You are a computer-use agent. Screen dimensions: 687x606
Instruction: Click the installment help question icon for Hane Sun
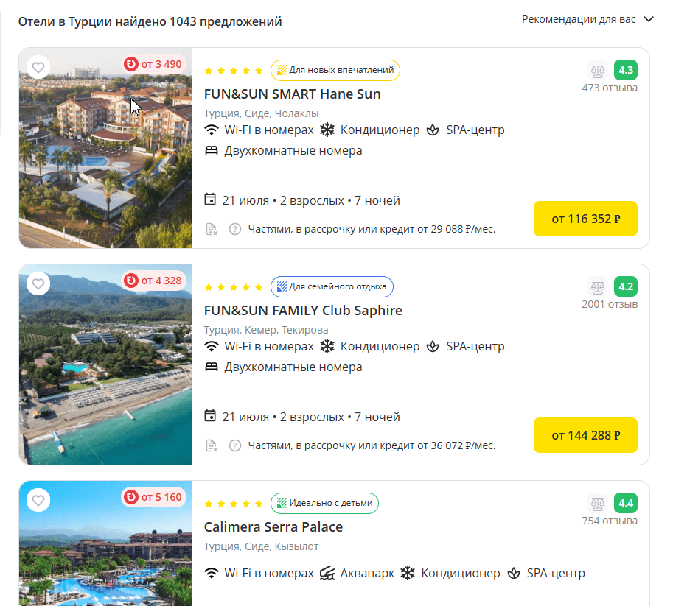pyautogui.click(x=235, y=229)
